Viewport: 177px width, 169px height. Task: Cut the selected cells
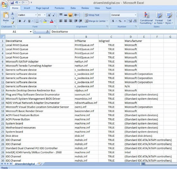coord(13,14)
